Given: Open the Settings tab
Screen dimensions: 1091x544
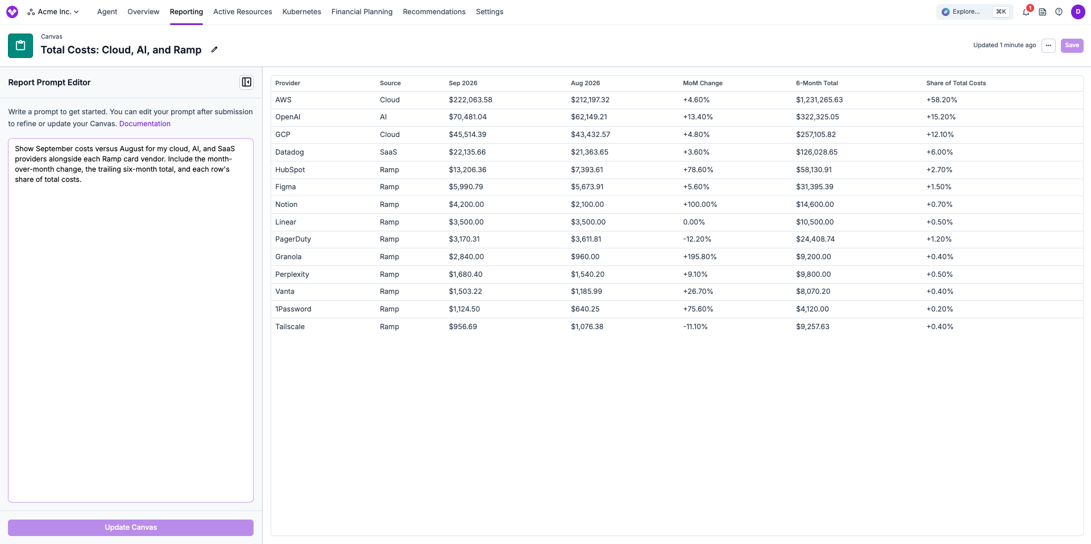Looking at the screenshot, I should click(490, 11).
